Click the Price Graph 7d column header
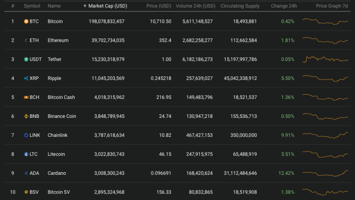 (x=332, y=6)
